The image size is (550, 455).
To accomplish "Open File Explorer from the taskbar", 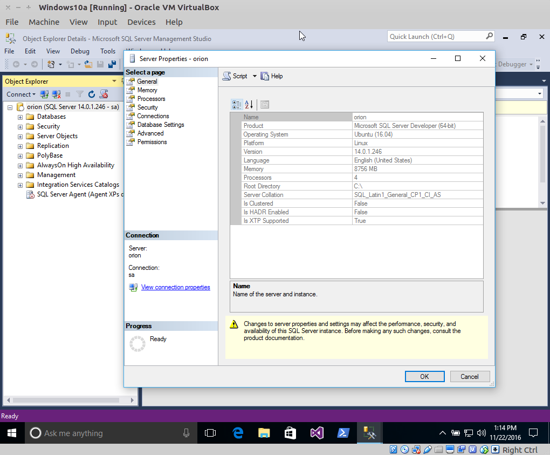I will click(264, 433).
